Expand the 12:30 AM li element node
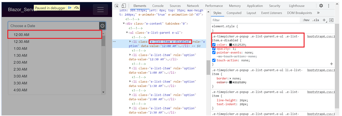The image size is (342, 116). 130,55
